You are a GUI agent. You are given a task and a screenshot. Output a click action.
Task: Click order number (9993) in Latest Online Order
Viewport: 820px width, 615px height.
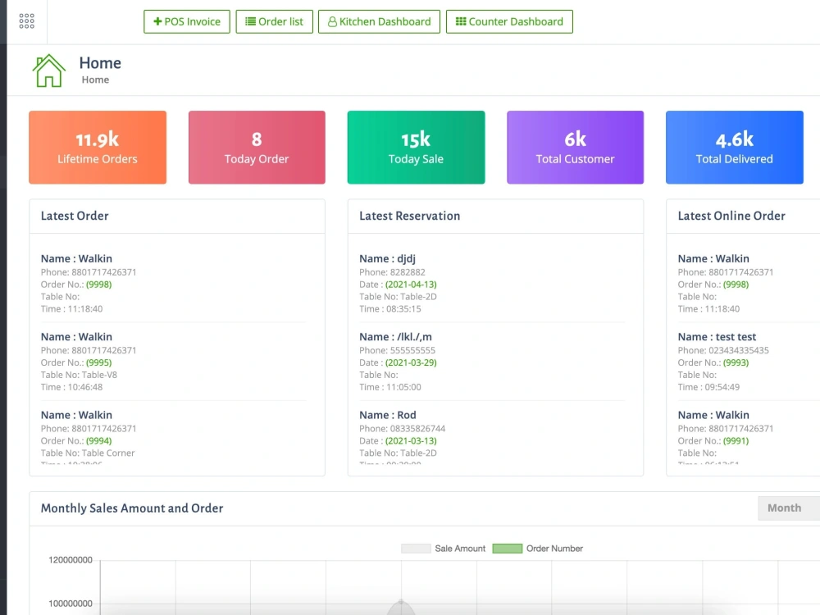[x=736, y=362]
